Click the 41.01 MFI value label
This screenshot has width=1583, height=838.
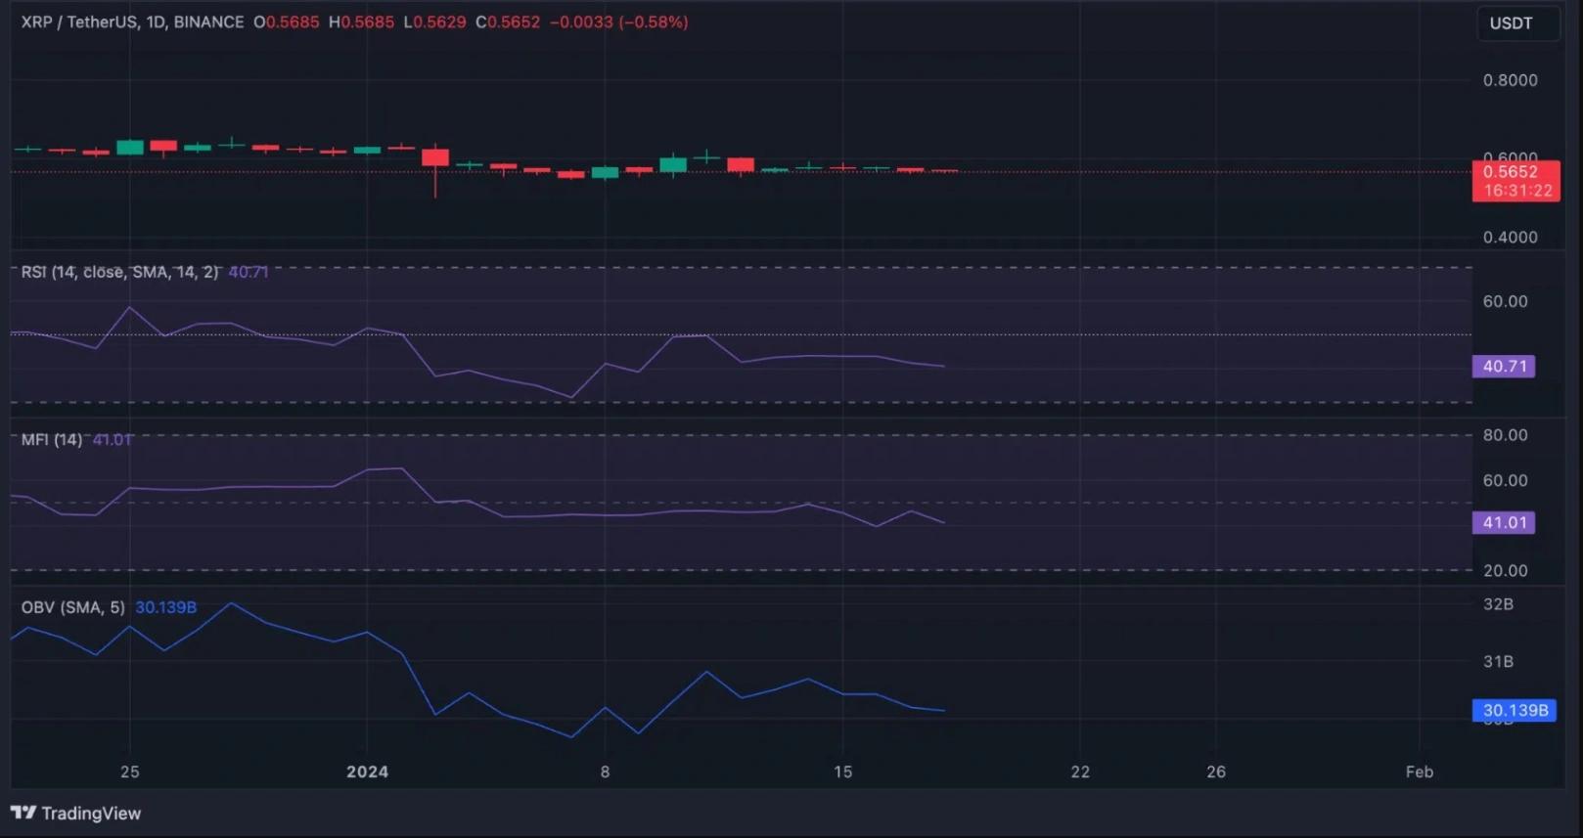[1504, 523]
